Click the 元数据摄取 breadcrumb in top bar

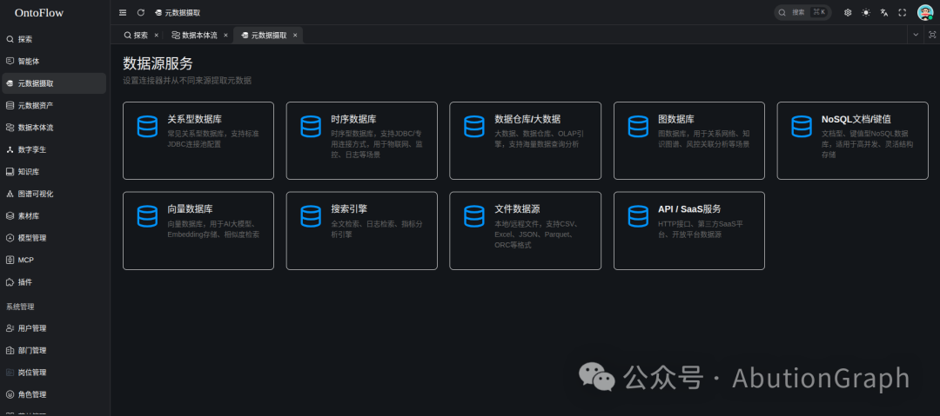point(178,12)
